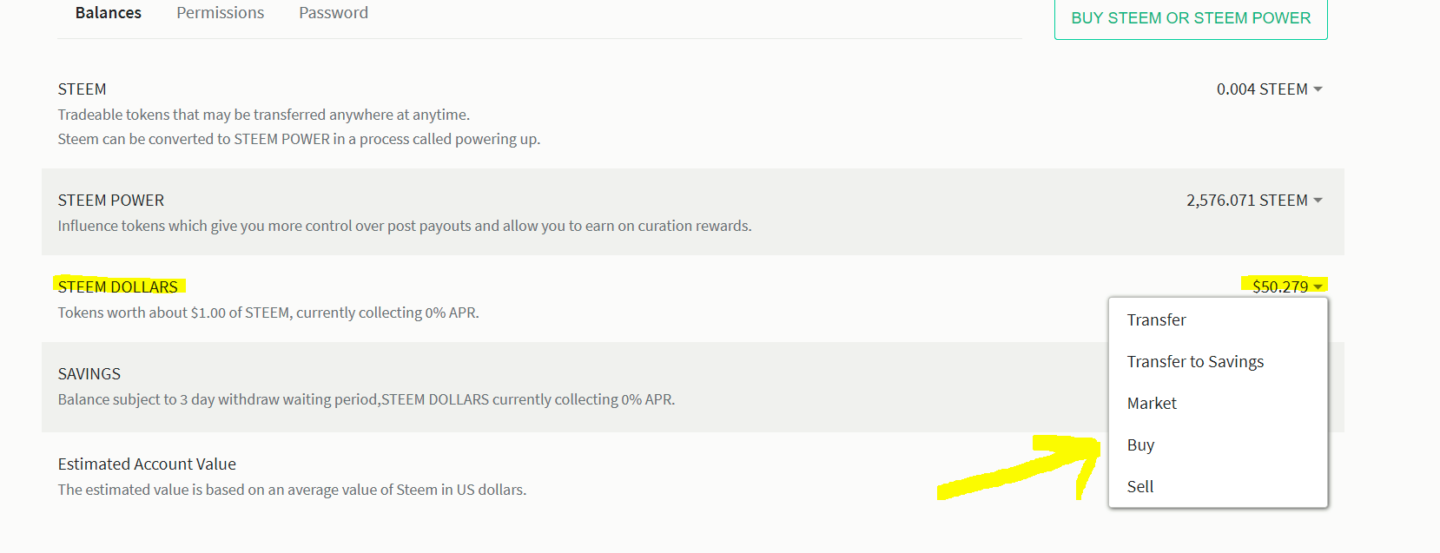The width and height of the screenshot is (1440, 553).
Task: Choose Transfer to Savings menu entry
Action: [x=1218, y=362]
